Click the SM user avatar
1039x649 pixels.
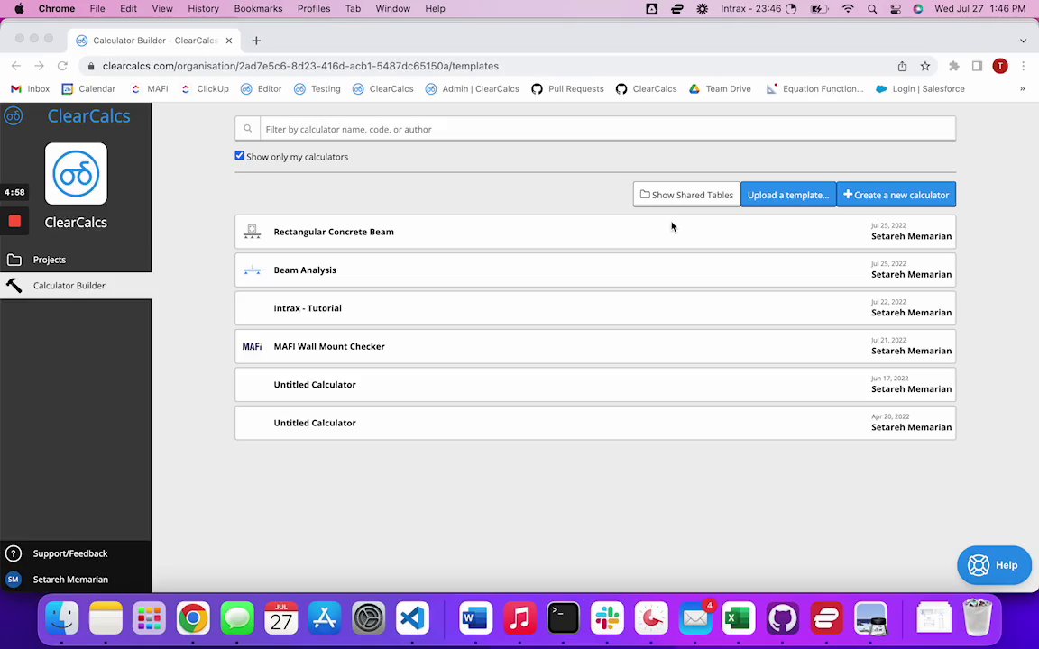(14, 580)
